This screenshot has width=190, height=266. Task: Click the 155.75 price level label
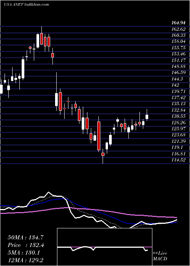pos(178,48)
